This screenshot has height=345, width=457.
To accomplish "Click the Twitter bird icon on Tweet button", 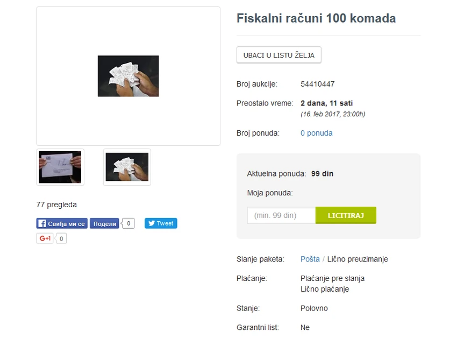I will click(x=152, y=223).
